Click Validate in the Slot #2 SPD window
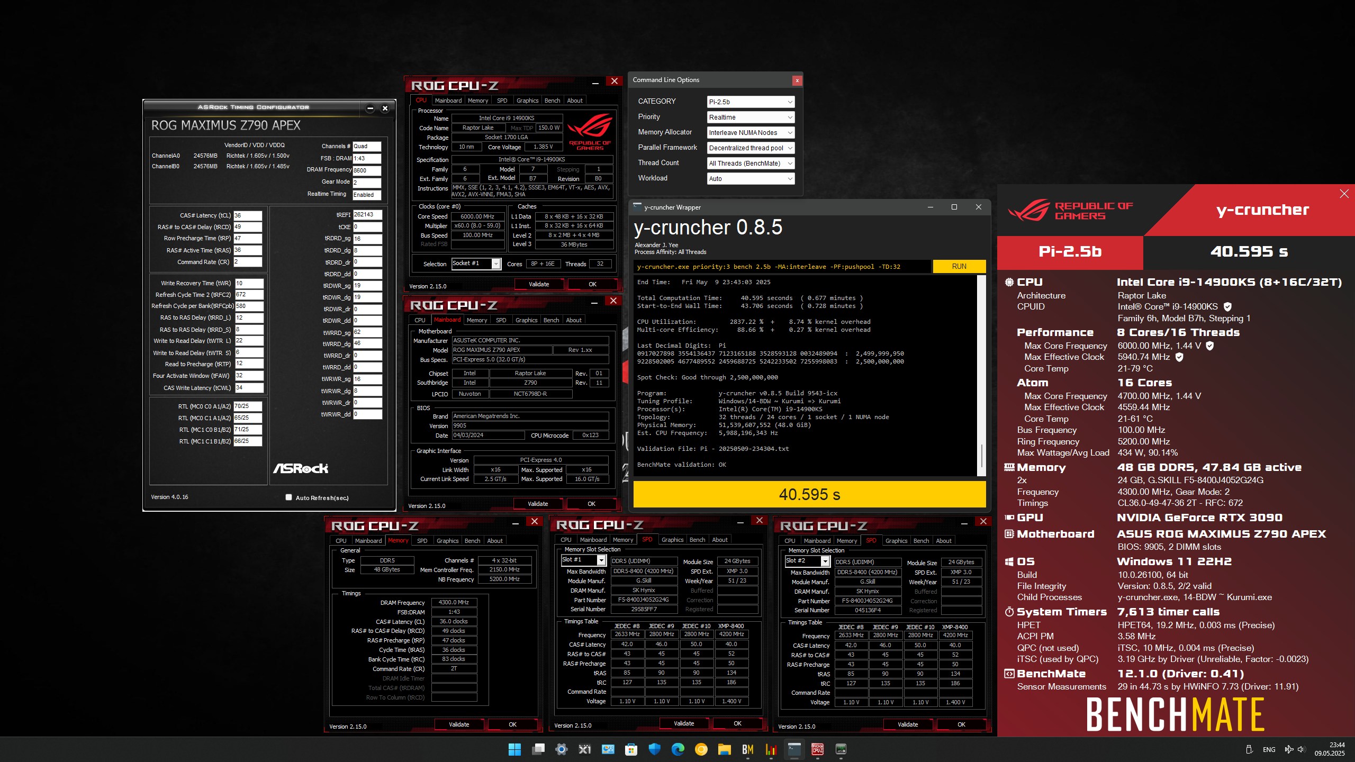 [908, 724]
